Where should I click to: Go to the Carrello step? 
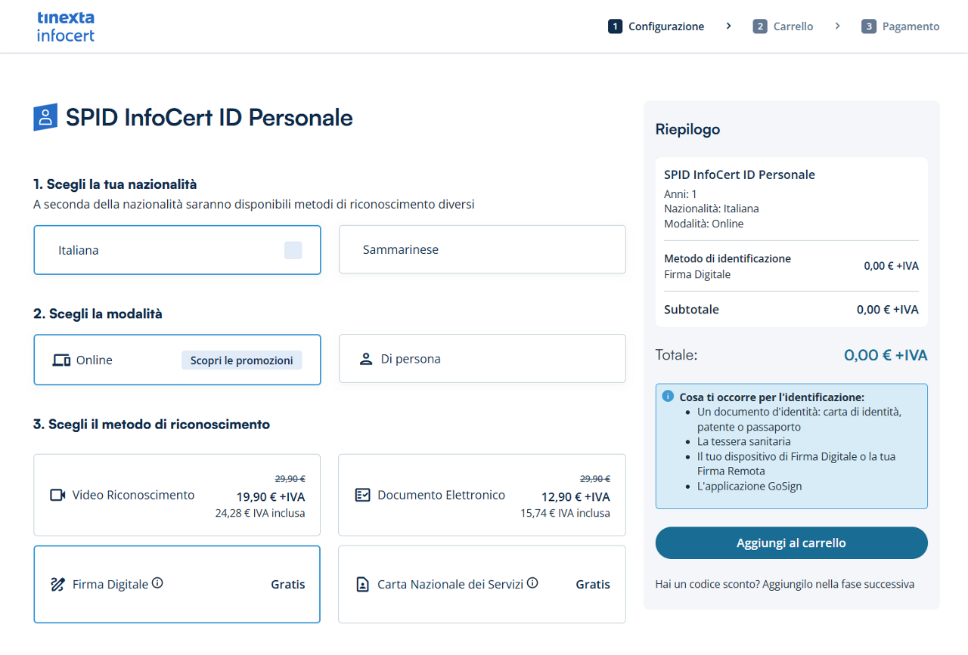coord(783,26)
